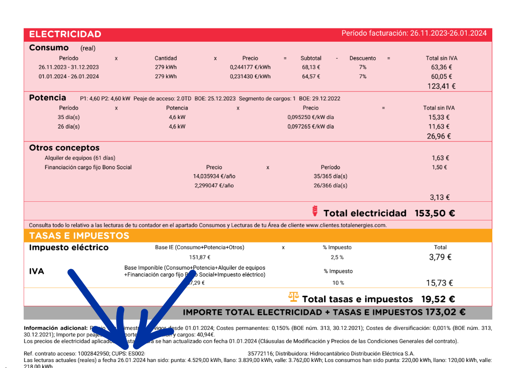The image size is (531, 368).
Task: Click the Total electricidad 153,50 € amount
Action: pos(435,213)
